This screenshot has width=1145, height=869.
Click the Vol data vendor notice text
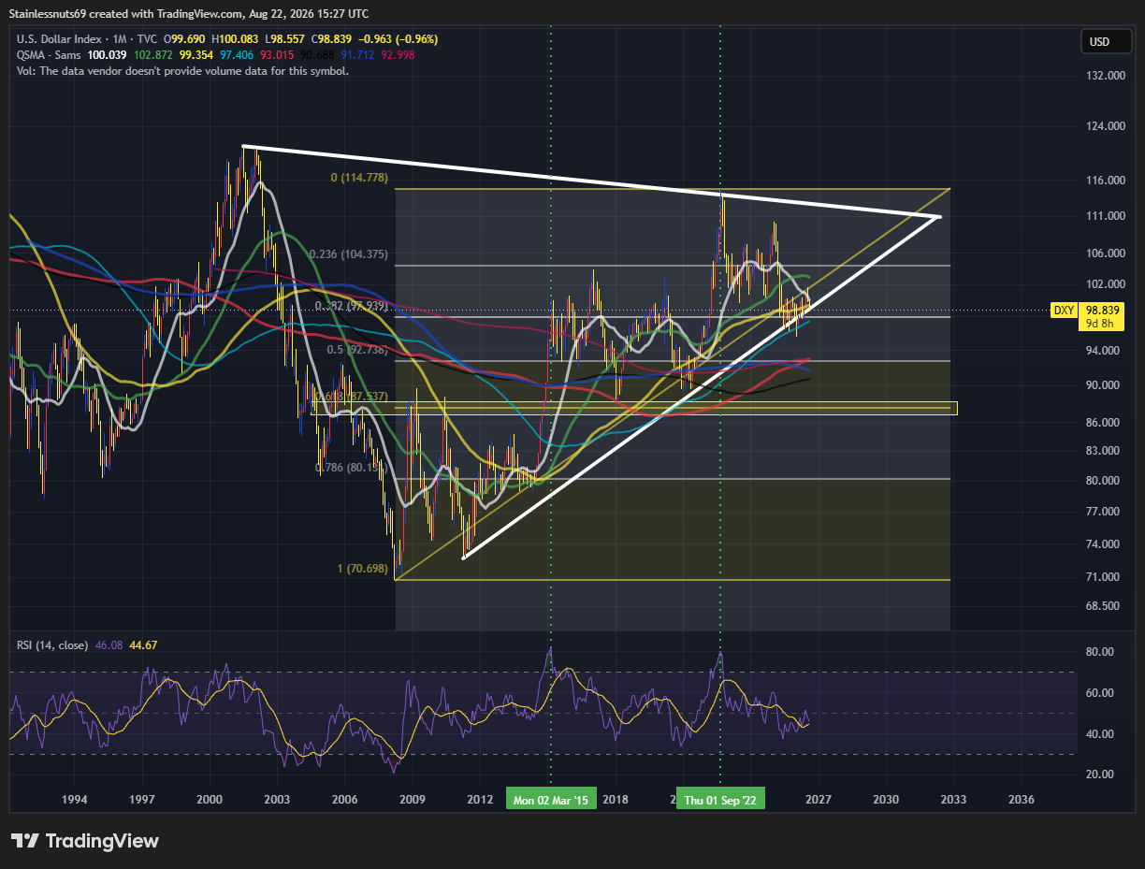coord(182,71)
